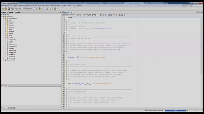Open the Вид menu
The height and width of the screenshot is (114, 204).
[x=11, y=6]
